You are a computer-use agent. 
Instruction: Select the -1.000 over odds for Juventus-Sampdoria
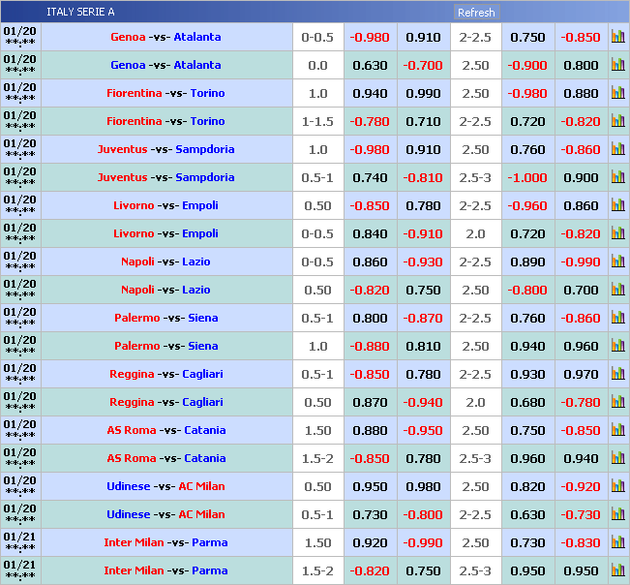[527, 178]
